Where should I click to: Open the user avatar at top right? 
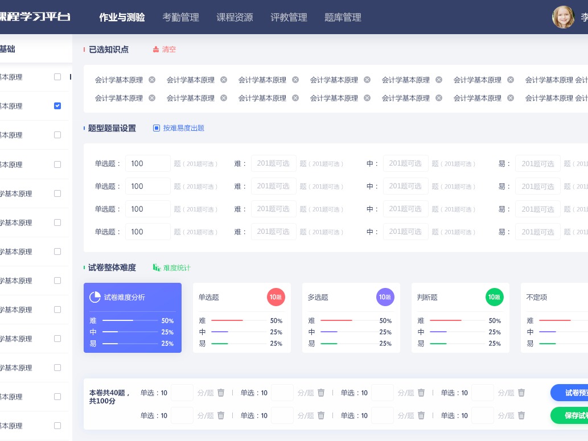pyautogui.click(x=563, y=17)
